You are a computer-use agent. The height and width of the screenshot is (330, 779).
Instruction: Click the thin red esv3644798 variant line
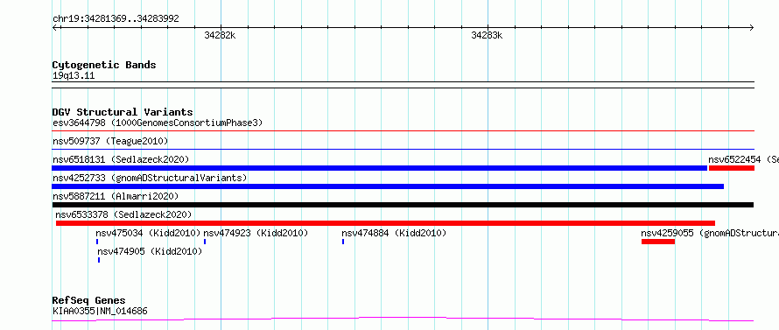[403, 131]
